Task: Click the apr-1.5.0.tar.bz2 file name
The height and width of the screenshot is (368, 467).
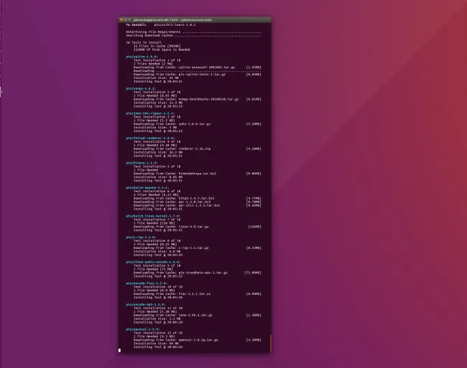Action: (195, 202)
